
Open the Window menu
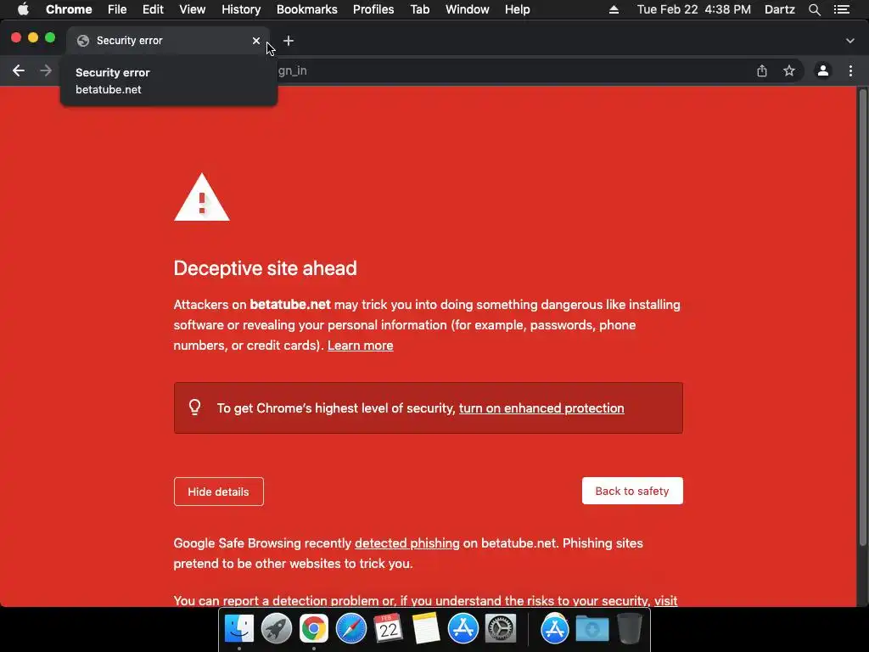tap(468, 9)
